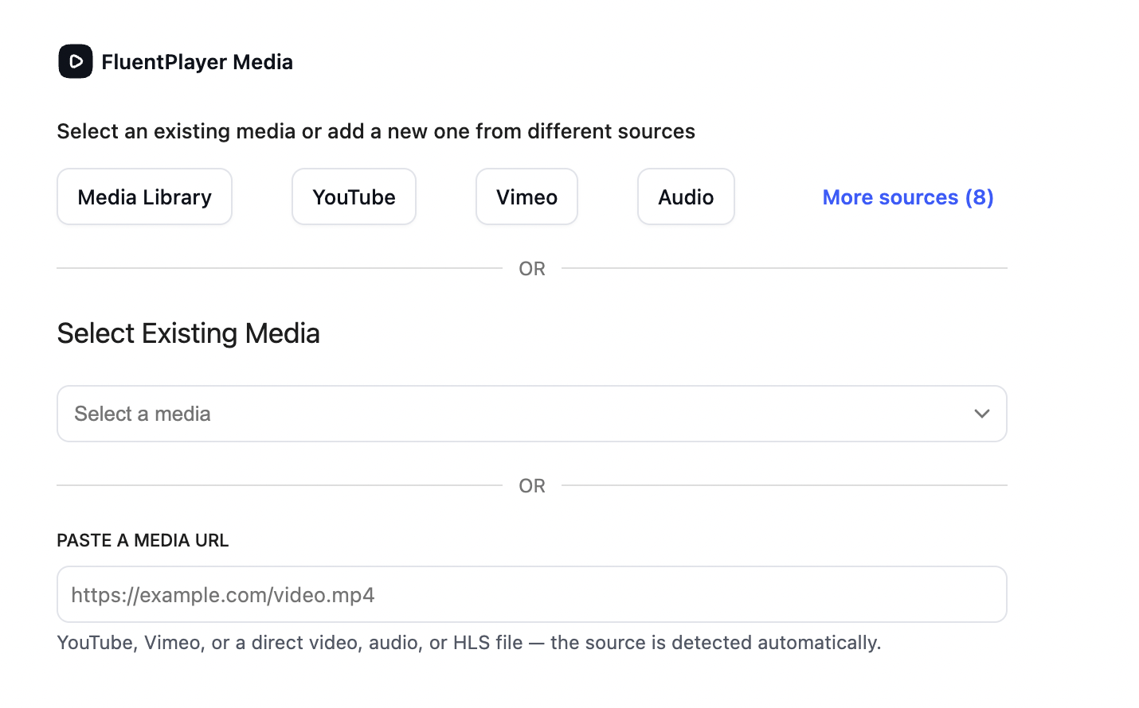Focus the Paste a media URL field

click(x=532, y=594)
